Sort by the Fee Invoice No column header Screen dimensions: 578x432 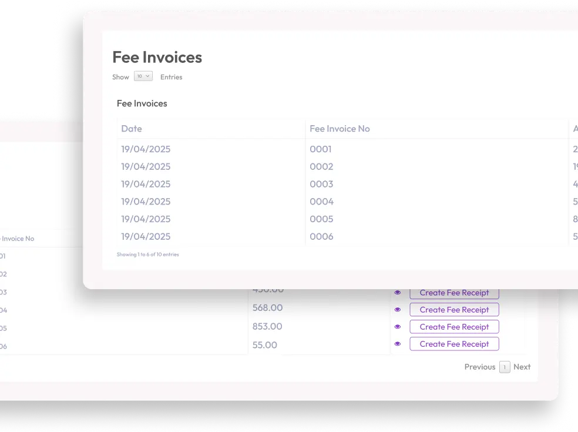340,128
